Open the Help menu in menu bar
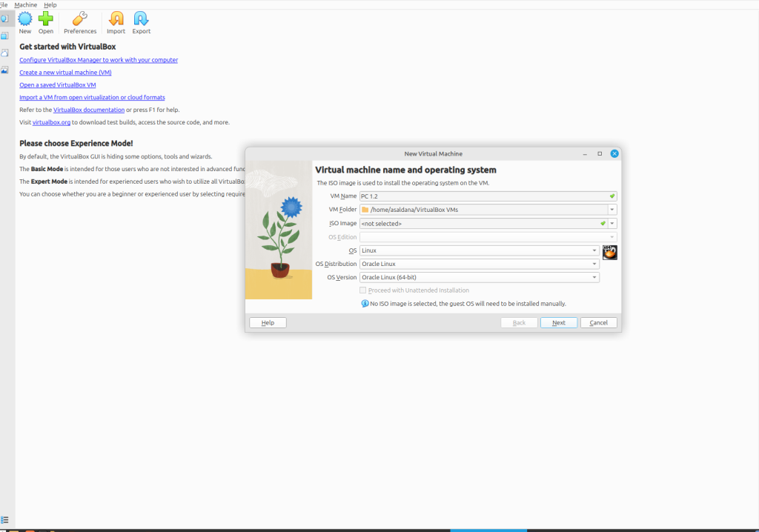This screenshot has height=532, width=759. pos(50,4)
